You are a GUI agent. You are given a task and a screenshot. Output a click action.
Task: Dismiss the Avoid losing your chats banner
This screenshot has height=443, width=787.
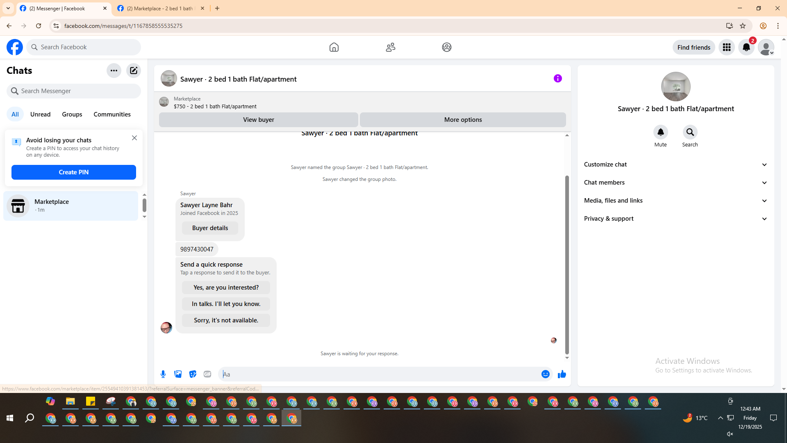134,138
